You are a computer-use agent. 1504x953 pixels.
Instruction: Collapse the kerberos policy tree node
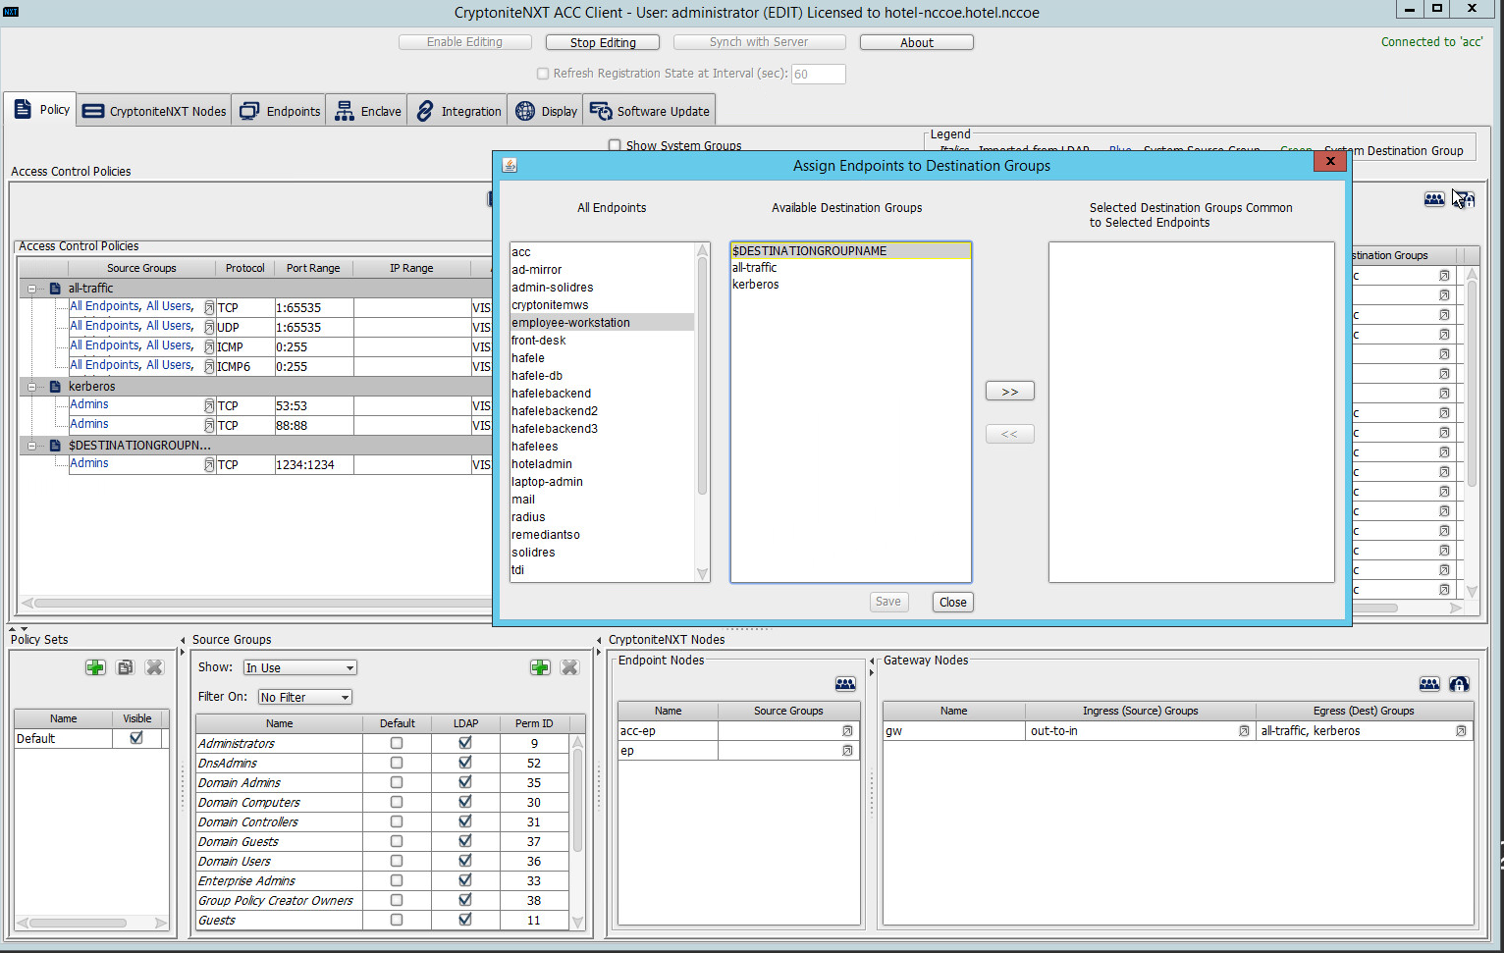pyautogui.click(x=31, y=387)
